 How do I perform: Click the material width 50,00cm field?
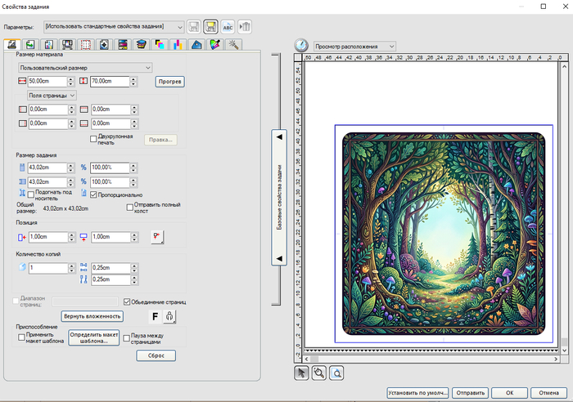(x=47, y=81)
